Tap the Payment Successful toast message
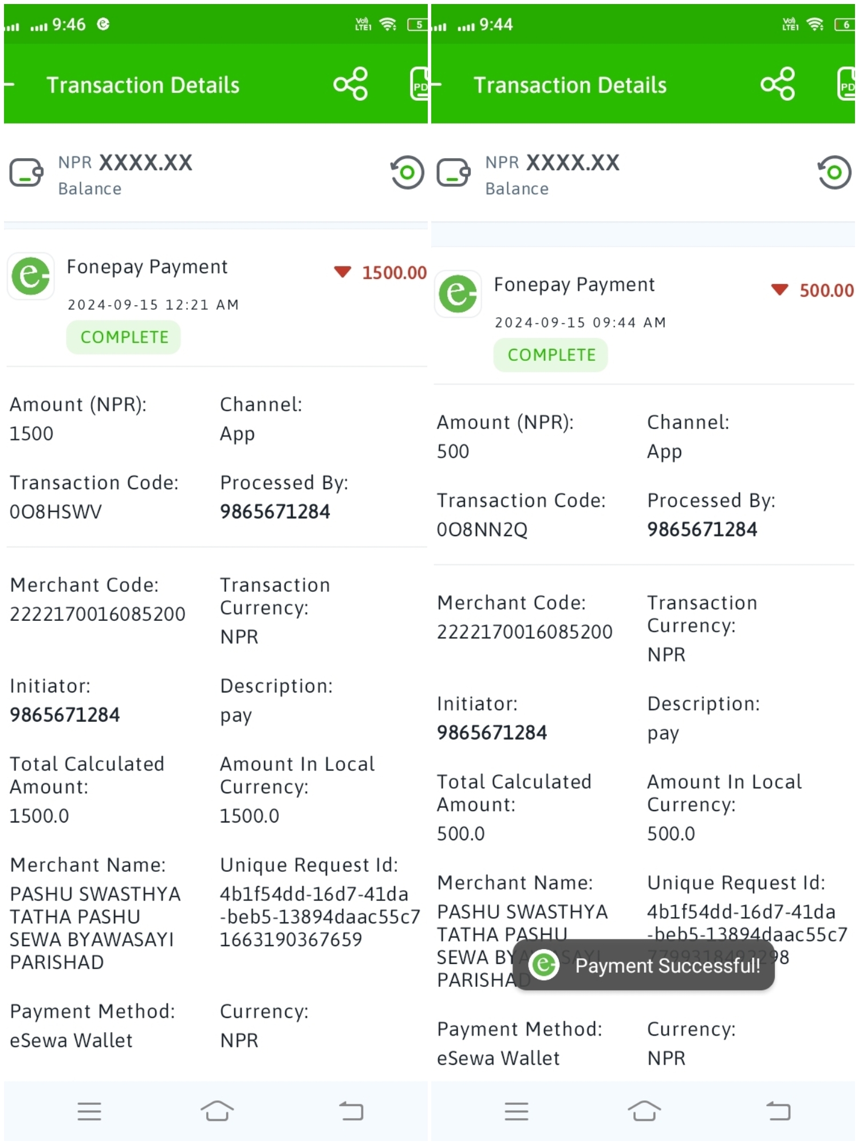Viewport: 859px width, 1145px height. (x=644, y=966)
